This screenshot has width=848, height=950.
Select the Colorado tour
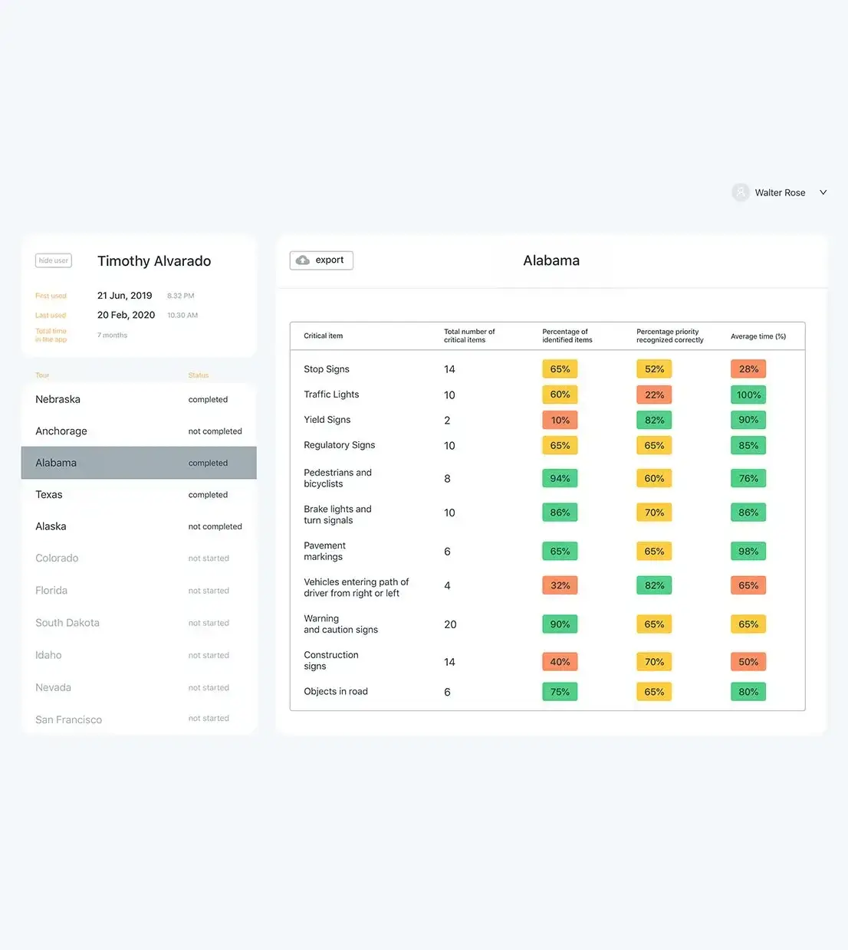point(57,559)
